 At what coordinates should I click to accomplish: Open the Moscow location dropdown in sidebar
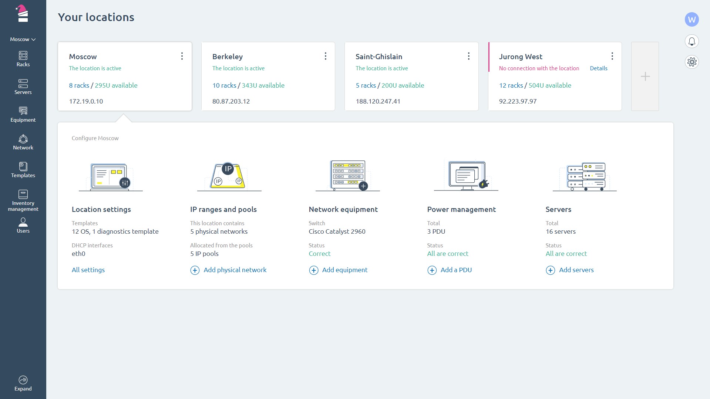coord(23,39)
